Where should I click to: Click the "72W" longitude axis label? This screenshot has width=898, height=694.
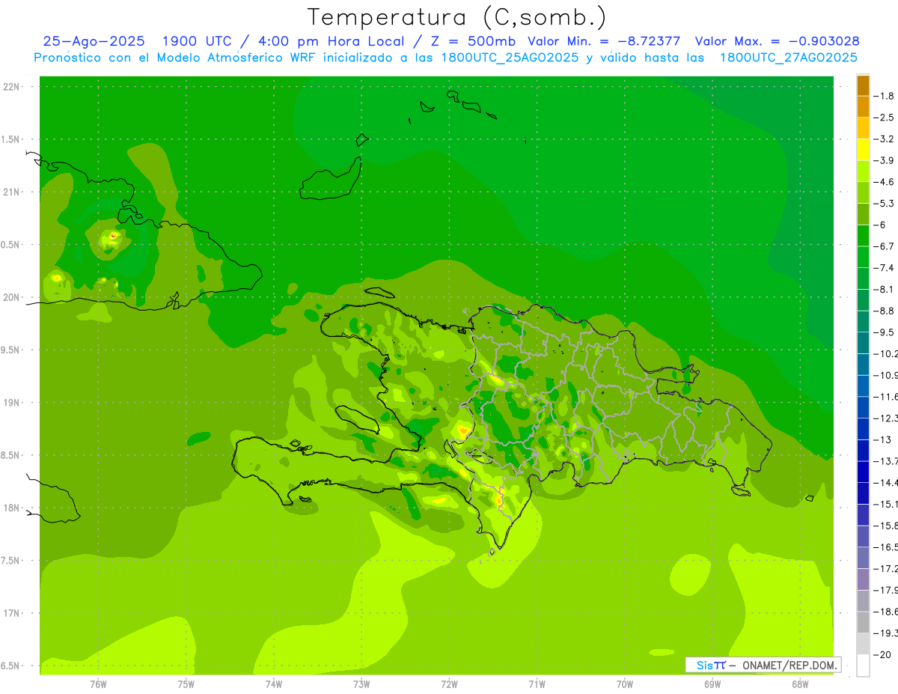[449, 684]
